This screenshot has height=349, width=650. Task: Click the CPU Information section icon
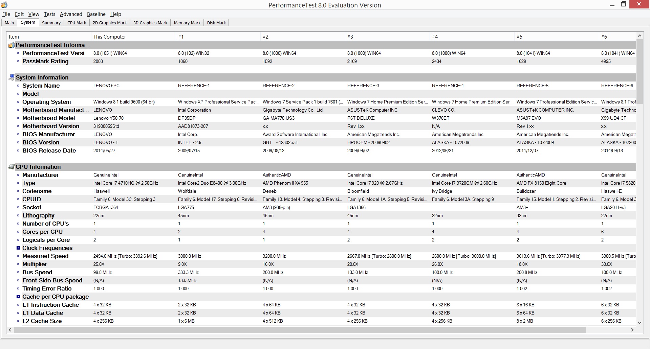[12, 167]
